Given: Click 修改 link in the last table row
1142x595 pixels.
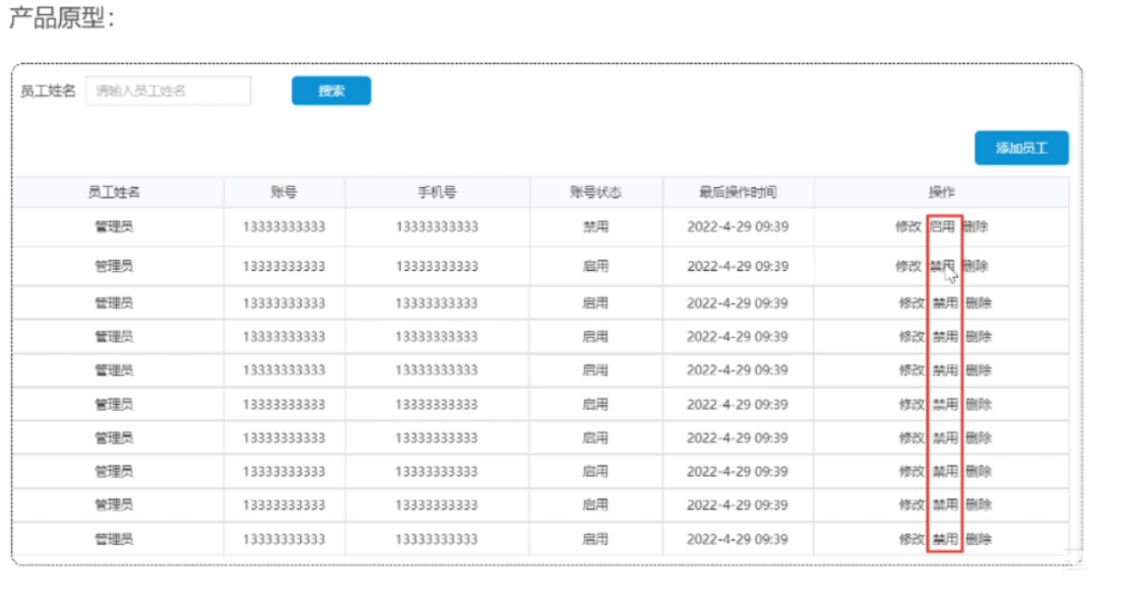Looking at the screenshot, I should pos(911,539).
